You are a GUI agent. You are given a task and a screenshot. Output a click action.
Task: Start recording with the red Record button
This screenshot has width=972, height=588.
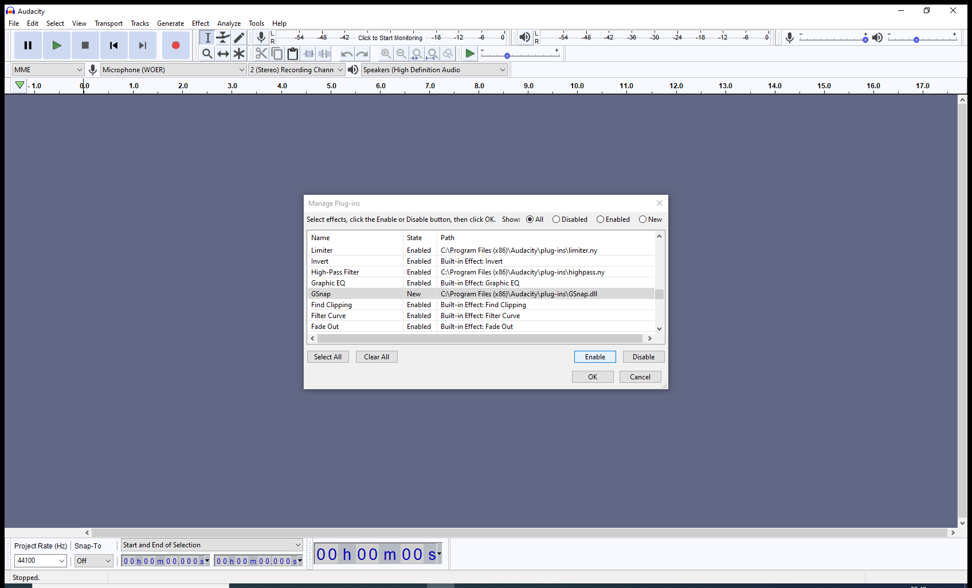click(176, 45)
